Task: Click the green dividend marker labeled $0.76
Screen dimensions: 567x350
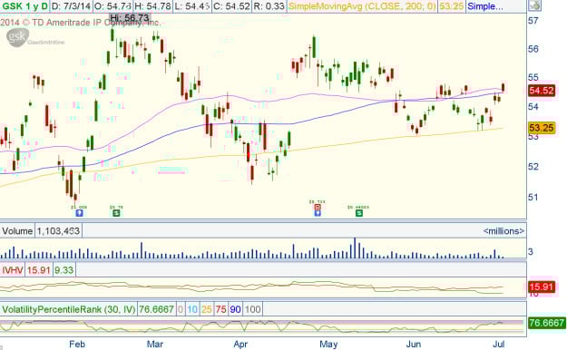Action: [116, 213]
